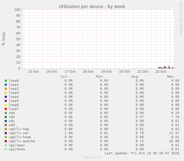Click the loop0 green color swatch
This screenshot has height=161, width=184.
(x=6, y=81)
